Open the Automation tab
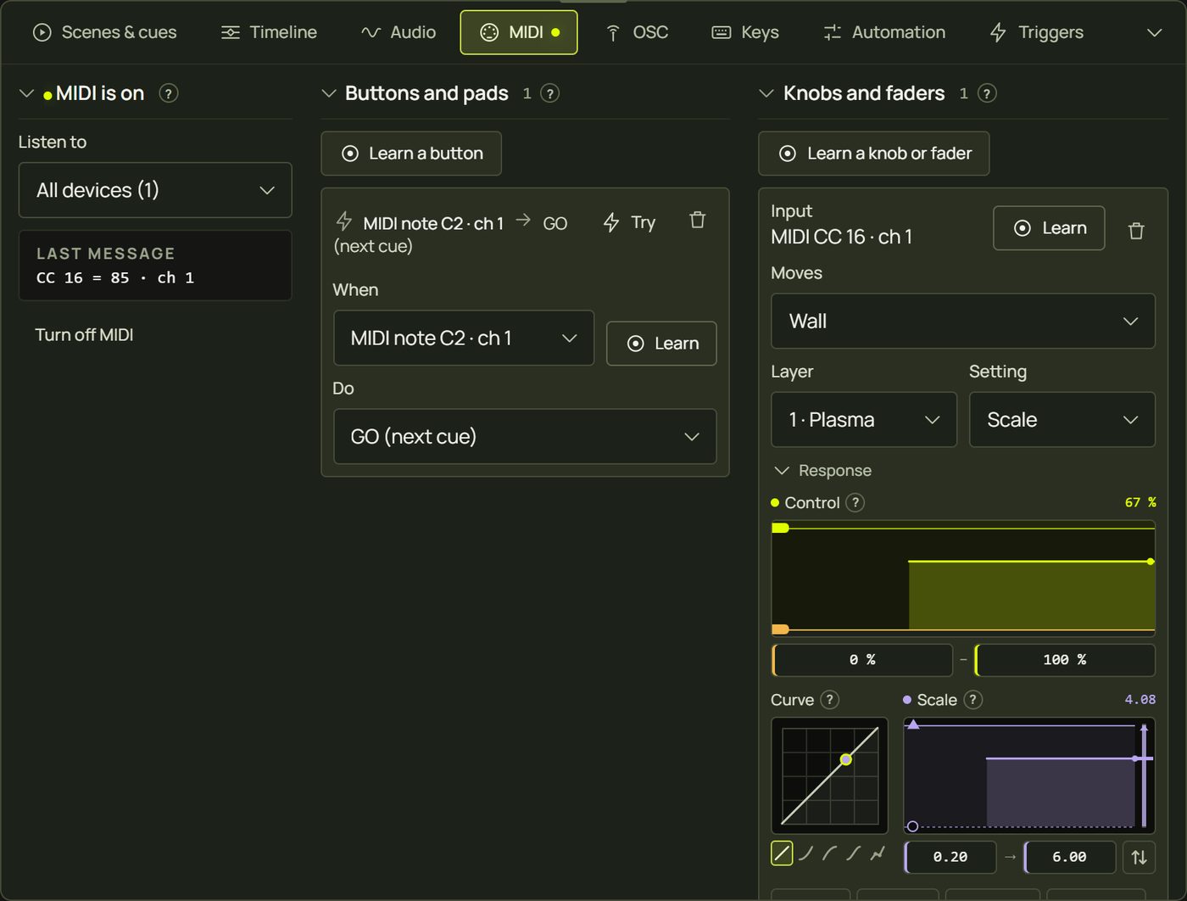The width and height of the screenshot is (1187, 901). [x=884, y=32]
